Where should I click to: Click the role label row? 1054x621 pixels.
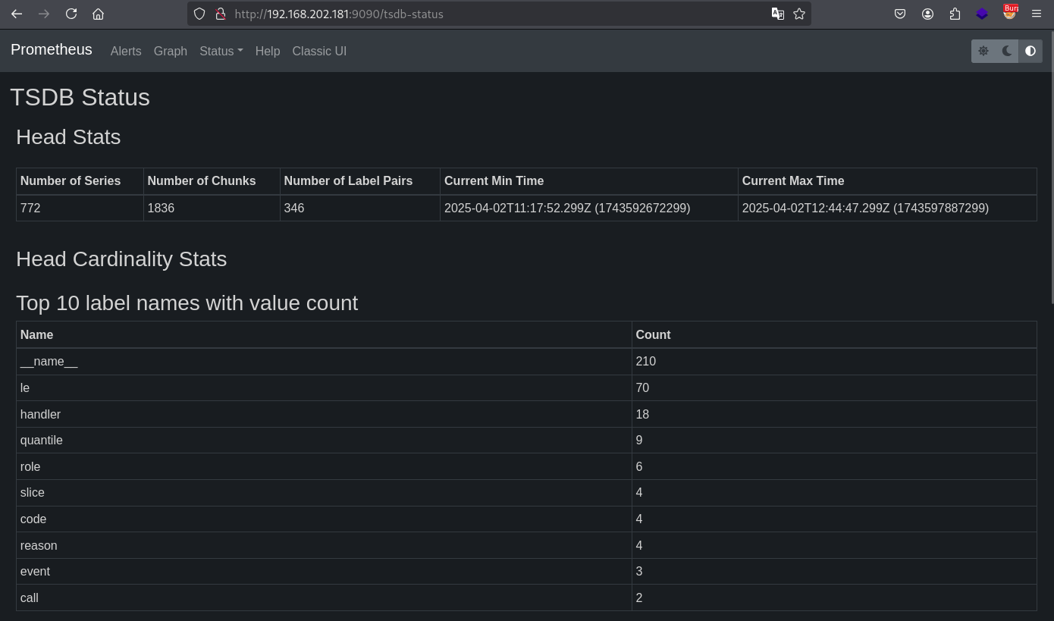point(526,466)
